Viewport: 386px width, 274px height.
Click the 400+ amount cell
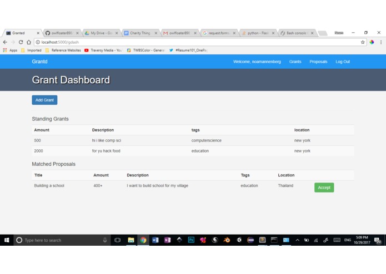[98, 186]
